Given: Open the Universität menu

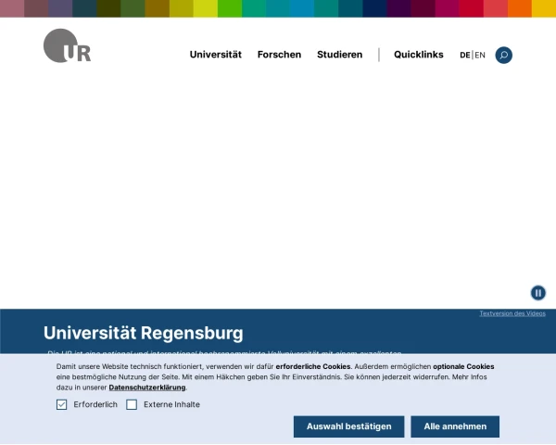Looking at the screenshot, I should click(x=216, y=55).
